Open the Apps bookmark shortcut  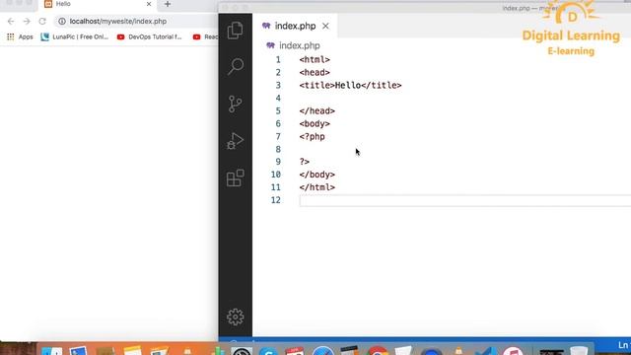(20, 37)
